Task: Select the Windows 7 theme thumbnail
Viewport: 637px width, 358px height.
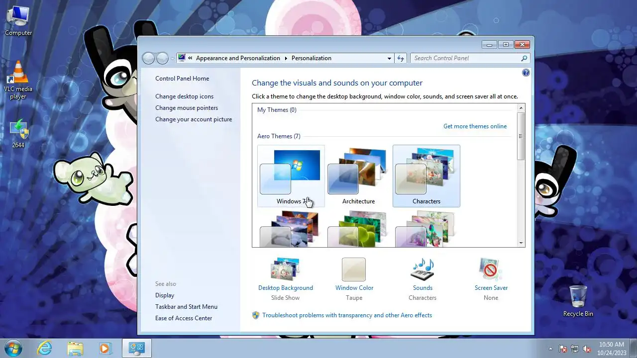Action: (x=291, y=176)
